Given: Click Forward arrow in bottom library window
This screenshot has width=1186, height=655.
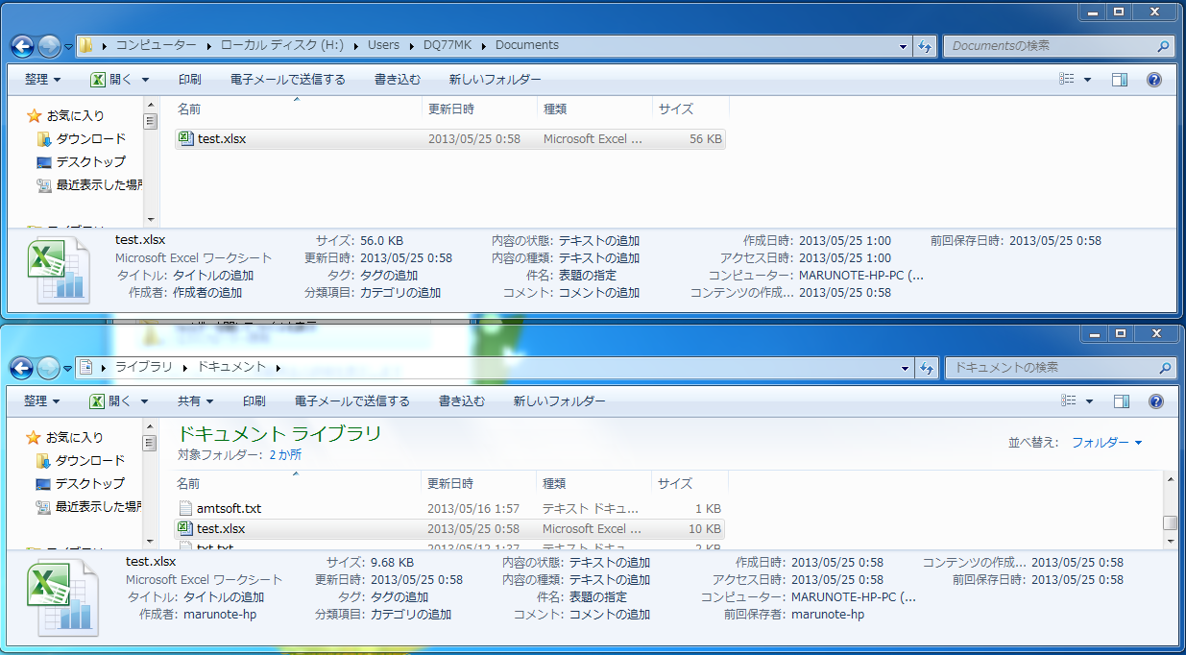Looking at the screenshot, I should point(49,368).
